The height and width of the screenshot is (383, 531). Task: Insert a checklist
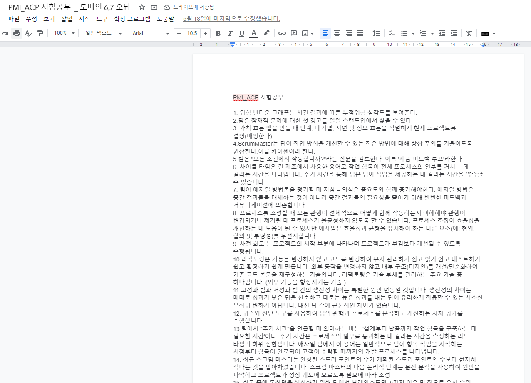click(x=392, y=33)
